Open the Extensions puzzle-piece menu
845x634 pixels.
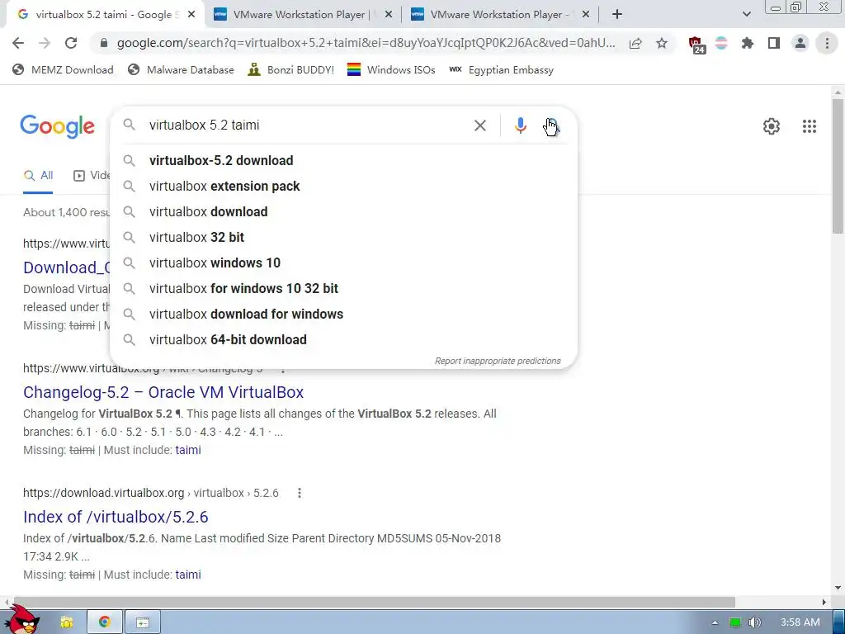click(747, 43)
